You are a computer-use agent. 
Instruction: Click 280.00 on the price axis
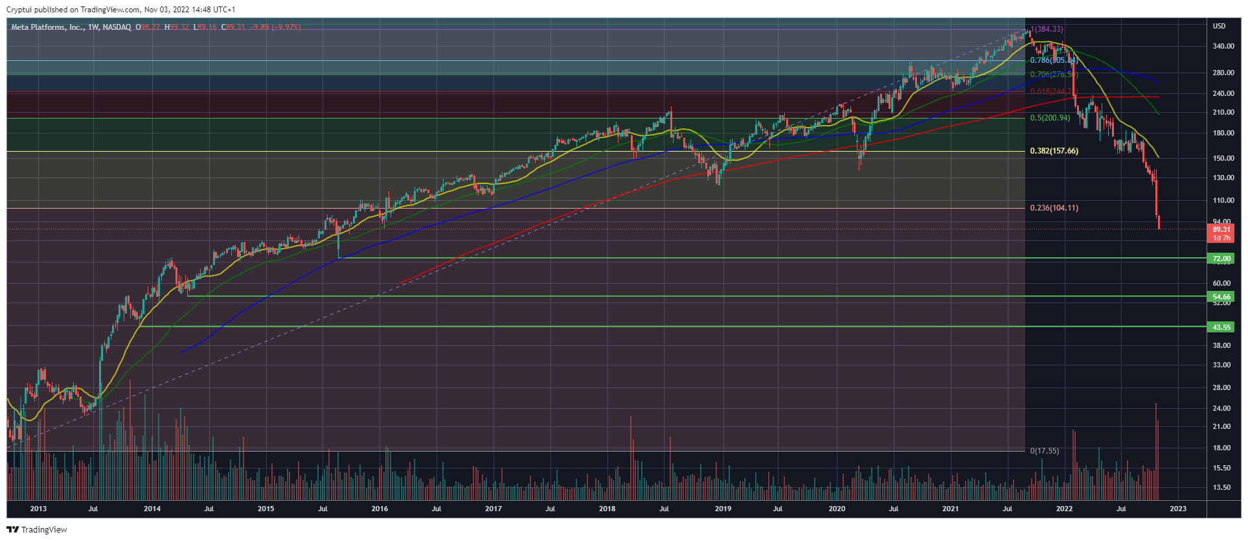coord(1223,73)
